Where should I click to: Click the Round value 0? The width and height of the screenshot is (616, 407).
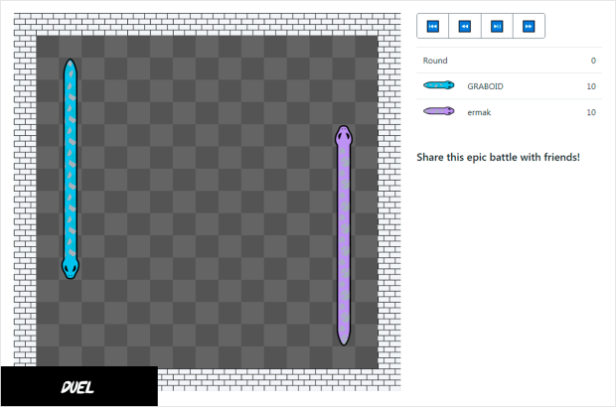(593, 61)
